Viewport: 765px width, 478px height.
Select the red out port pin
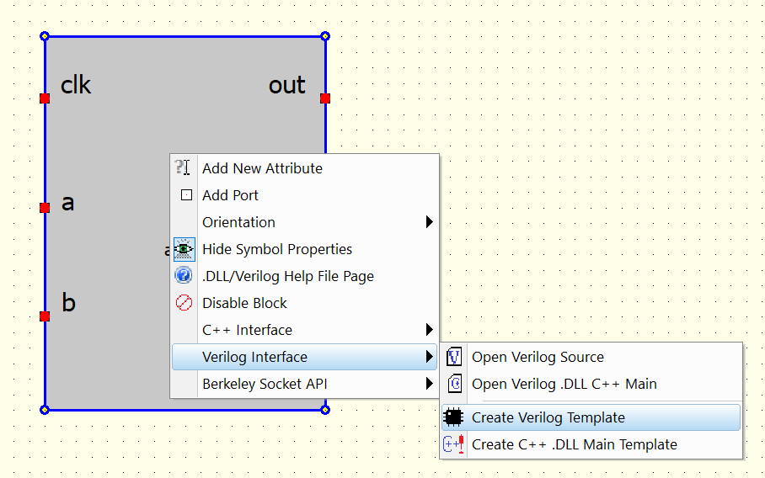(x=325, y=98)
